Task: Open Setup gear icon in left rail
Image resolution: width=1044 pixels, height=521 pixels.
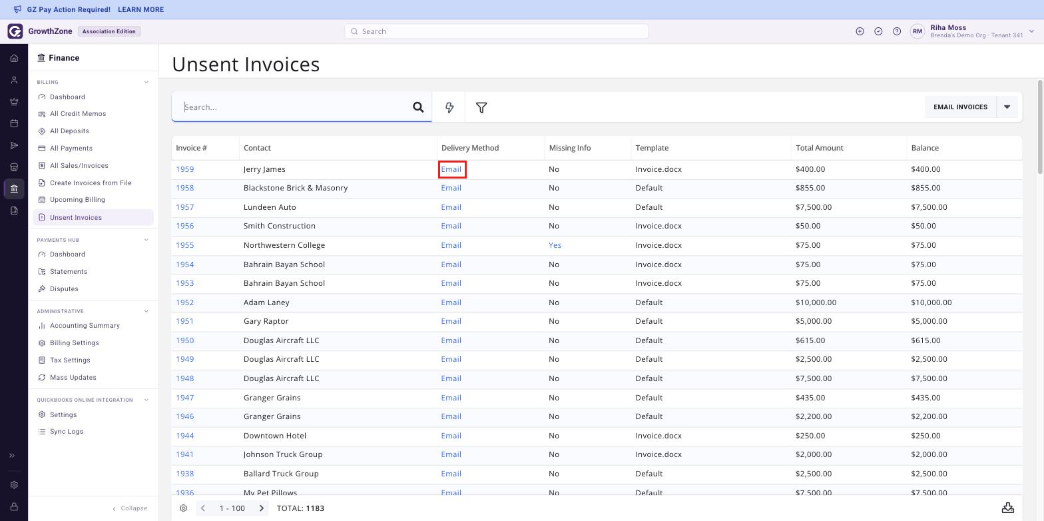Action: 14,485
